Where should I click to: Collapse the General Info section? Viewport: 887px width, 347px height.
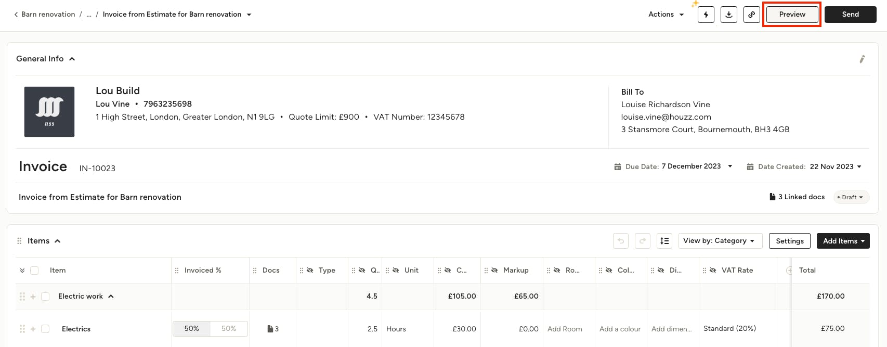(72, 59)
